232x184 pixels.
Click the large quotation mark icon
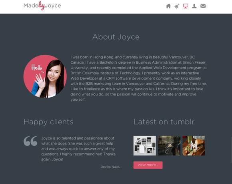click(30, 141)
